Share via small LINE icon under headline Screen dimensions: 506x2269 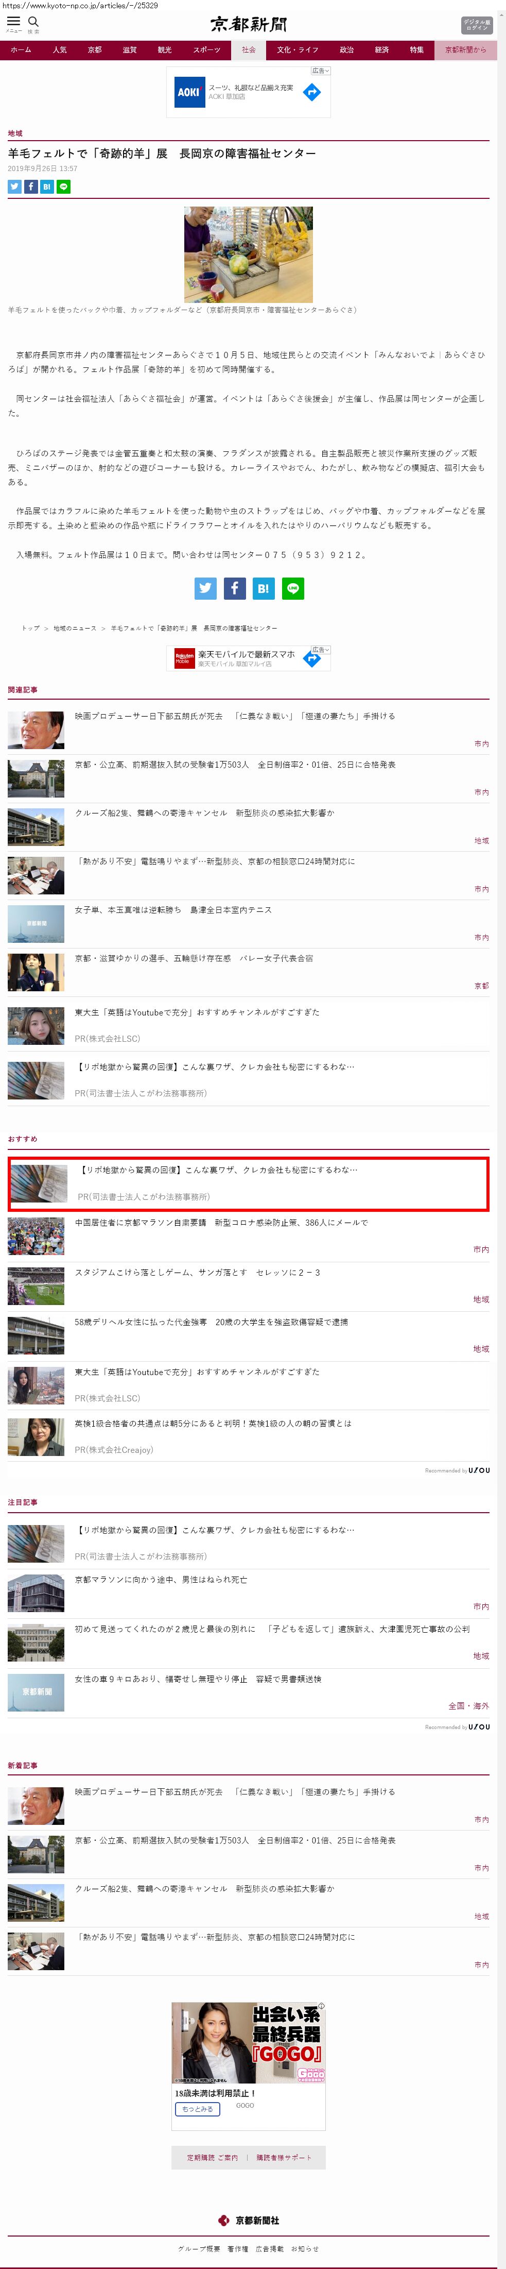pyautogui.click(x=63, y=187)
